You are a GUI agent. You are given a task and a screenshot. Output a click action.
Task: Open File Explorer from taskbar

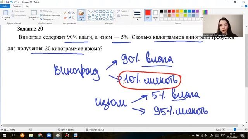click(31, 136)
